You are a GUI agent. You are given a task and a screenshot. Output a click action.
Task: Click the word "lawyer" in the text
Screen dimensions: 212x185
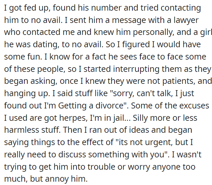tap(186, 20)
